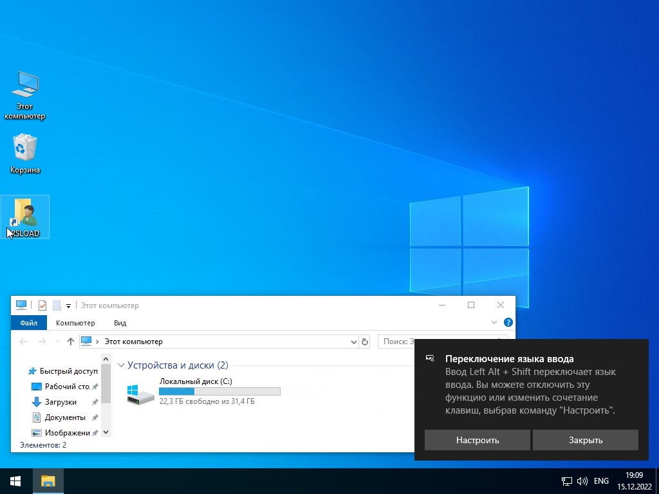Open the address bar history dropdown

[353, 342]
